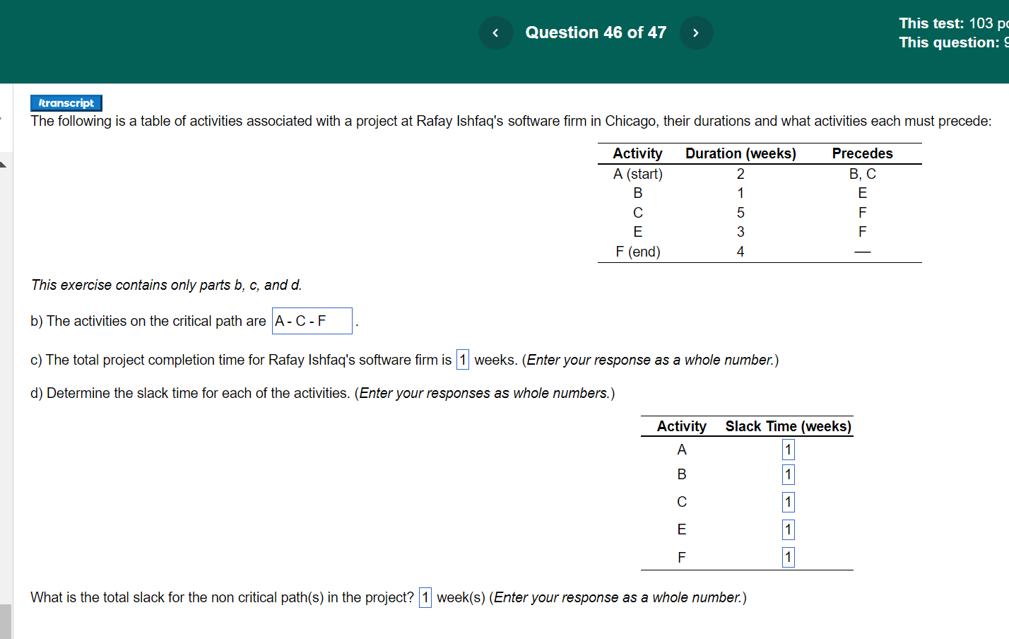
Task: Click the total project completion time field
Action: coord(462,360)
